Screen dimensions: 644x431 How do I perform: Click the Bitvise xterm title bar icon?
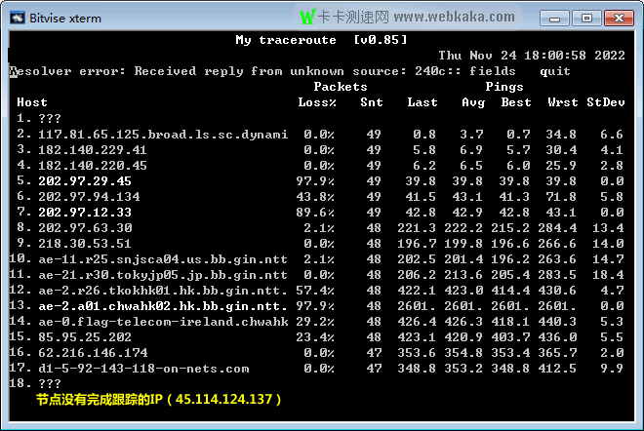(14, 16)
